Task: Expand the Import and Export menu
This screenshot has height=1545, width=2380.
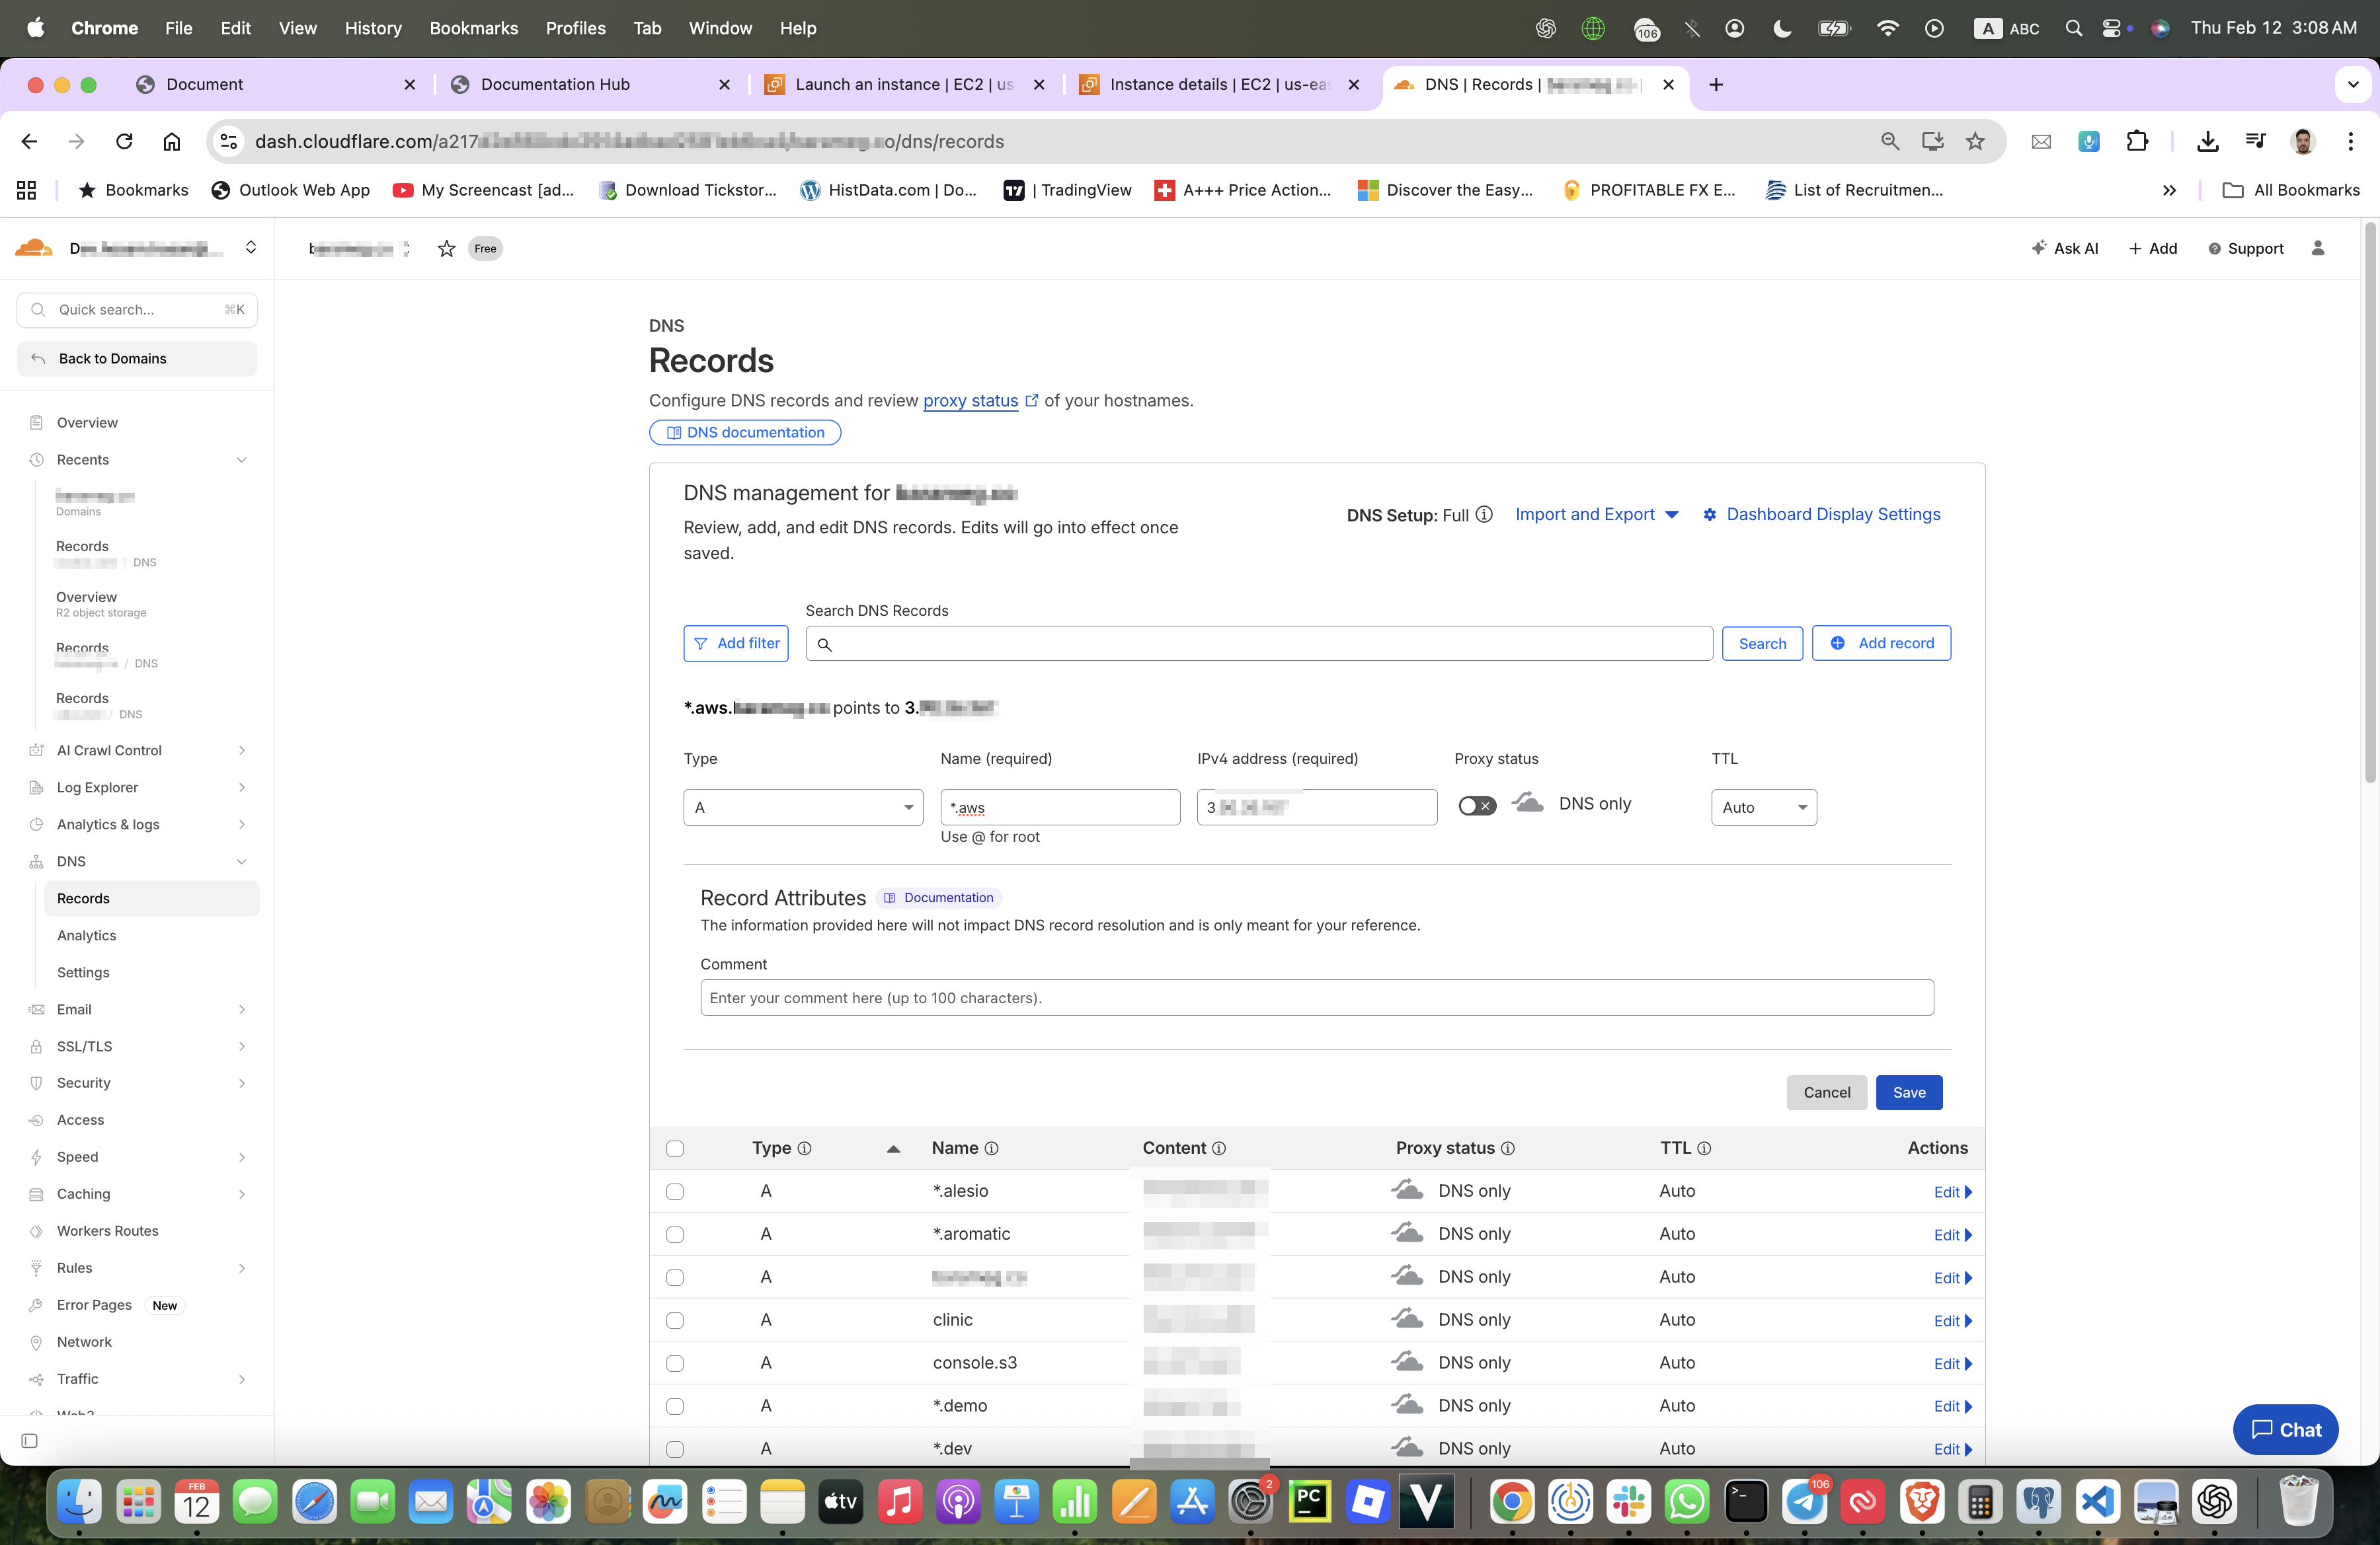Action: pos(1596,515)
